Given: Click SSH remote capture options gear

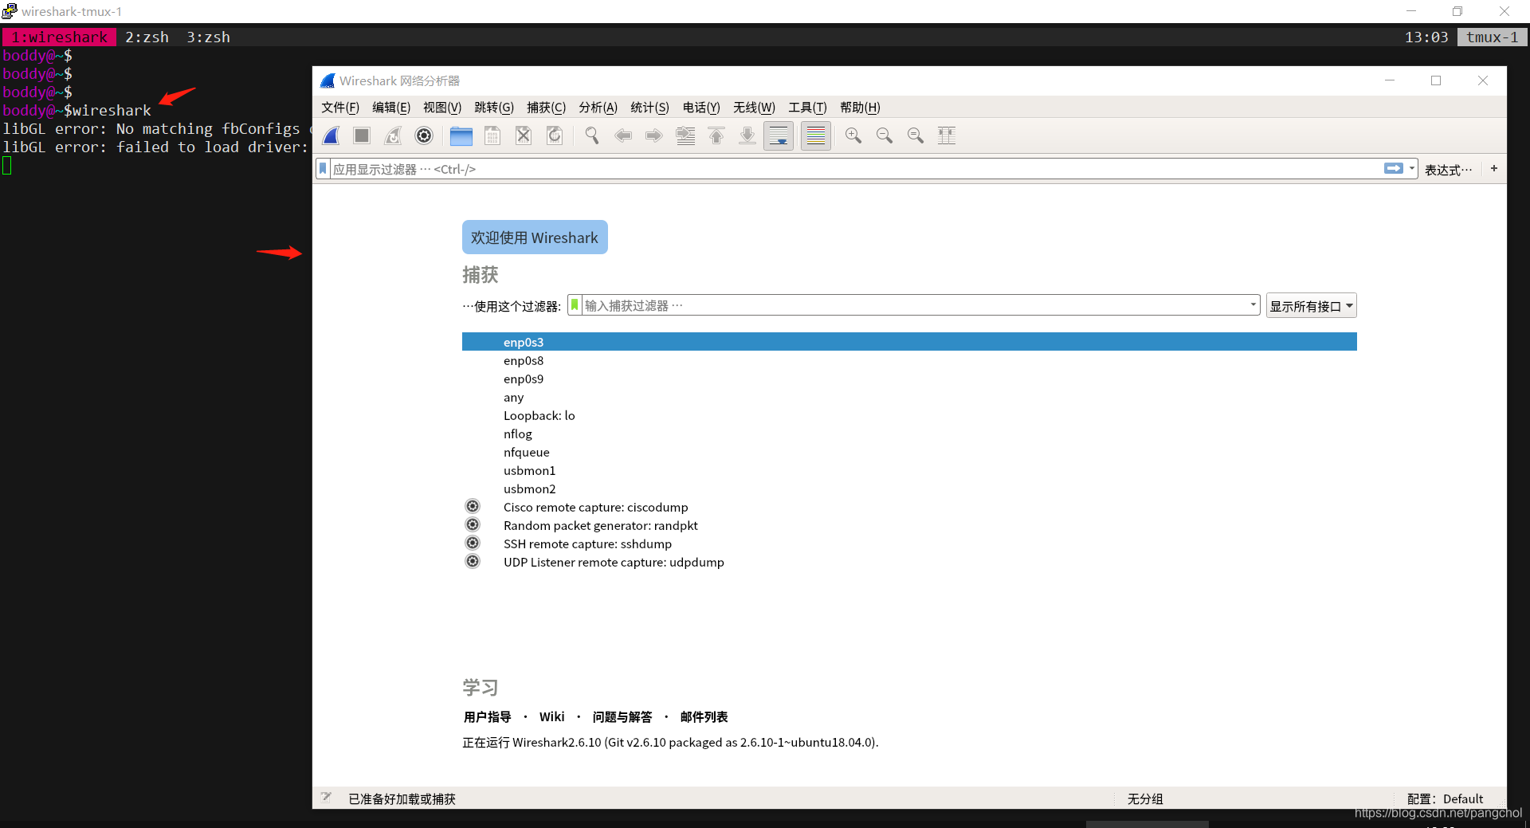Looking at the screenshot, I should click(473, 543).
